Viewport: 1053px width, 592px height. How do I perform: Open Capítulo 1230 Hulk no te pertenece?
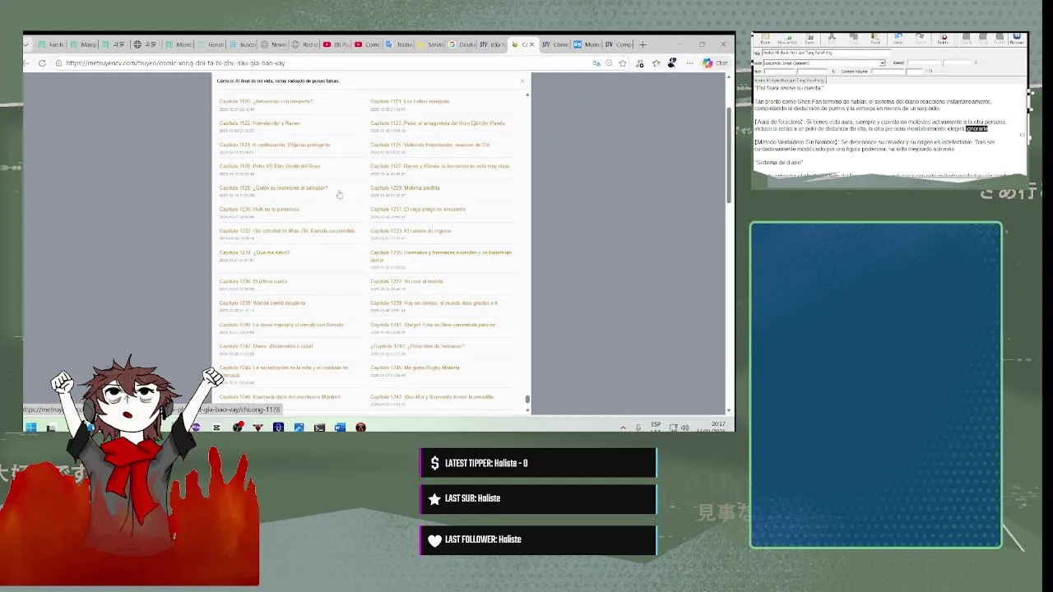pyautogui.click(x=259, y=209)
